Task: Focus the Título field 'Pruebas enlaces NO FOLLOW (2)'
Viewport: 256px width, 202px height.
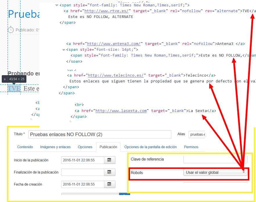Action: pyautogui.click(x=100, y=134)
